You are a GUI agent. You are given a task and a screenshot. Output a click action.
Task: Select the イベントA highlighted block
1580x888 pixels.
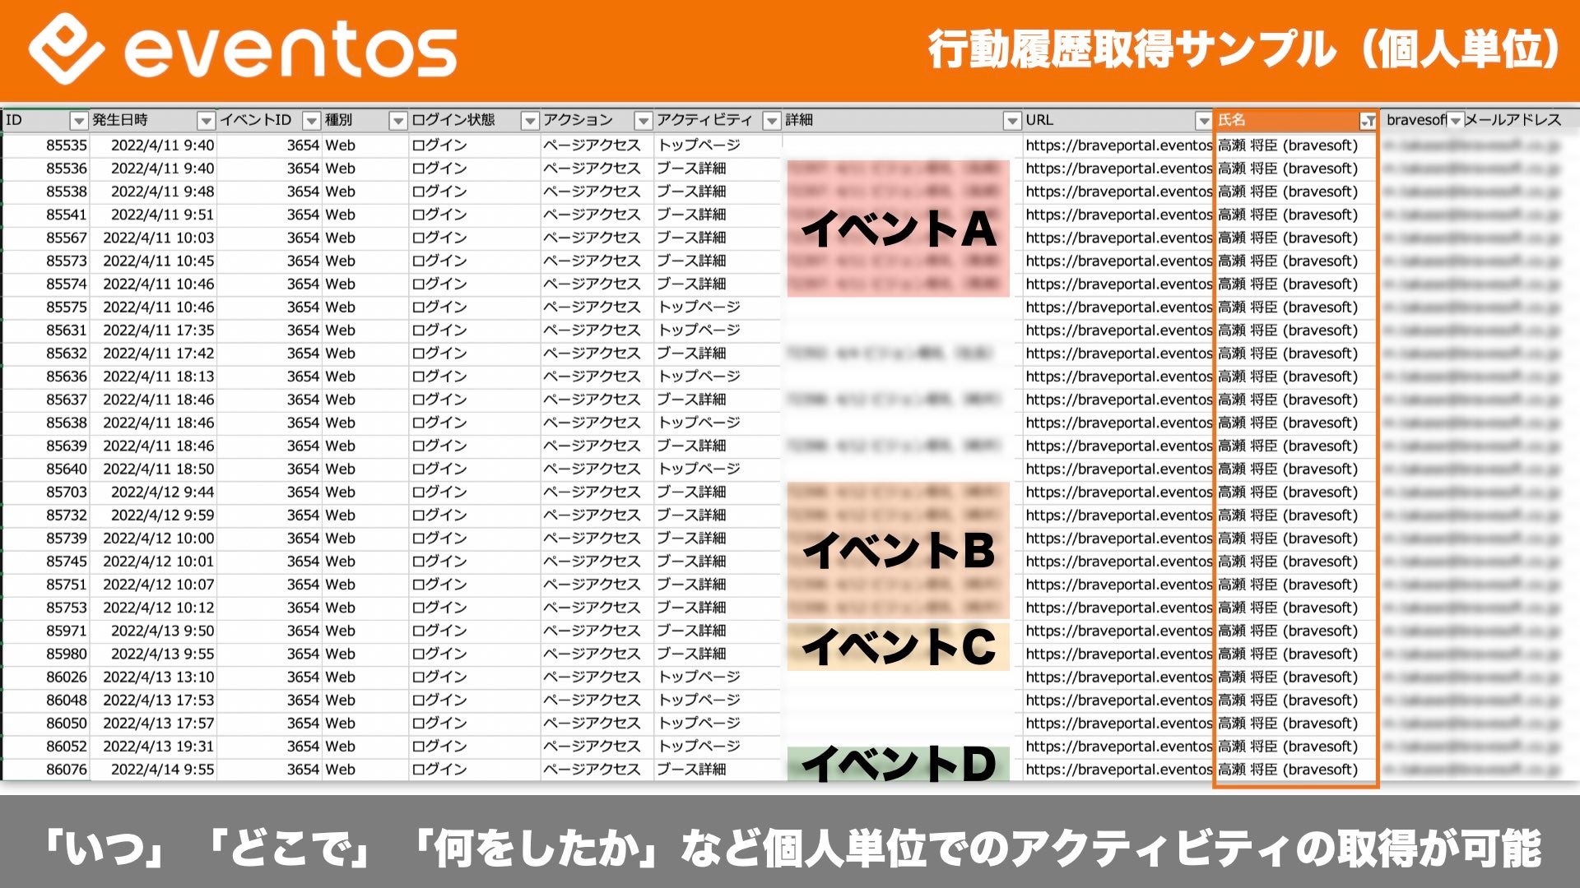[898, 229]
